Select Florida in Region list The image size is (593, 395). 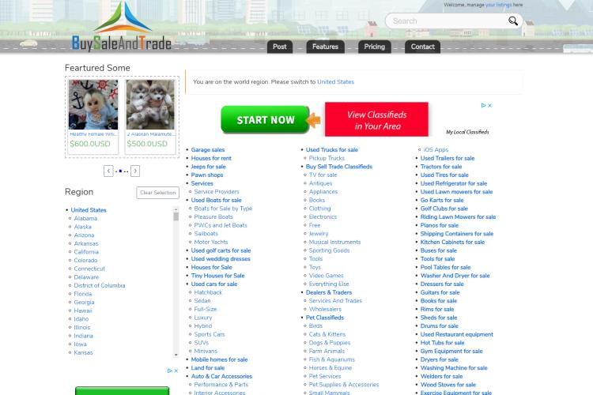[83, 294]
